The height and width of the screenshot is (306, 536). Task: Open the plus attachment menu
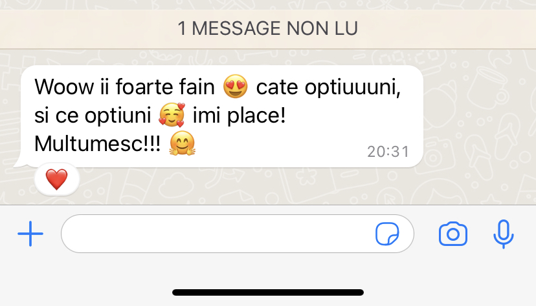[30, 234]
